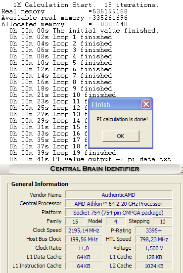Click the Clock Ratio value 11,0
Viewport: 183px width, 273px height.
pos(84,248)
